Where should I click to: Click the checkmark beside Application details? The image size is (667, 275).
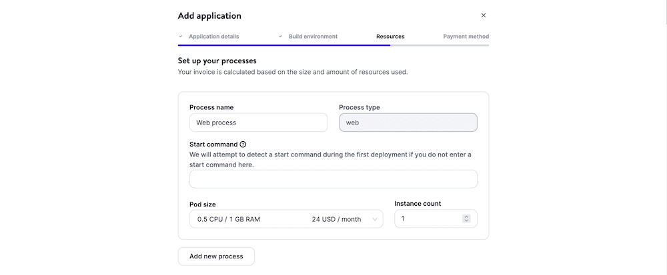(x=181, y=37)
